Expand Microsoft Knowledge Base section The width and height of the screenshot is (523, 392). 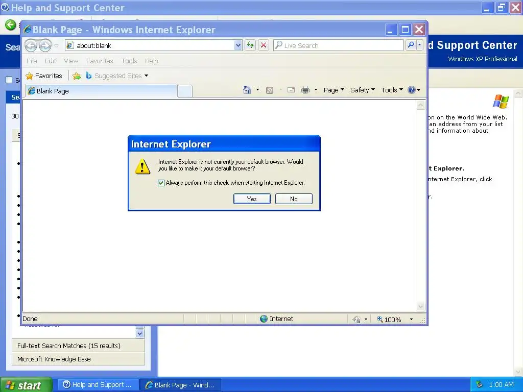[78, 359]
